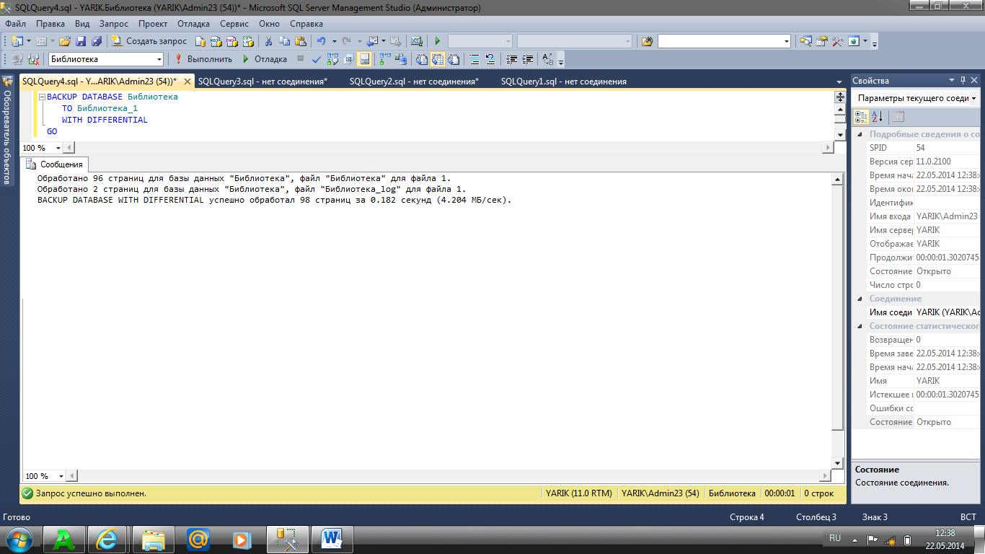Image resolution: width=985 pixels, height=554 pixels.
Task: Click the XMLA query toolbar icon
Action: pyautogui.click(x=248, y=41)
